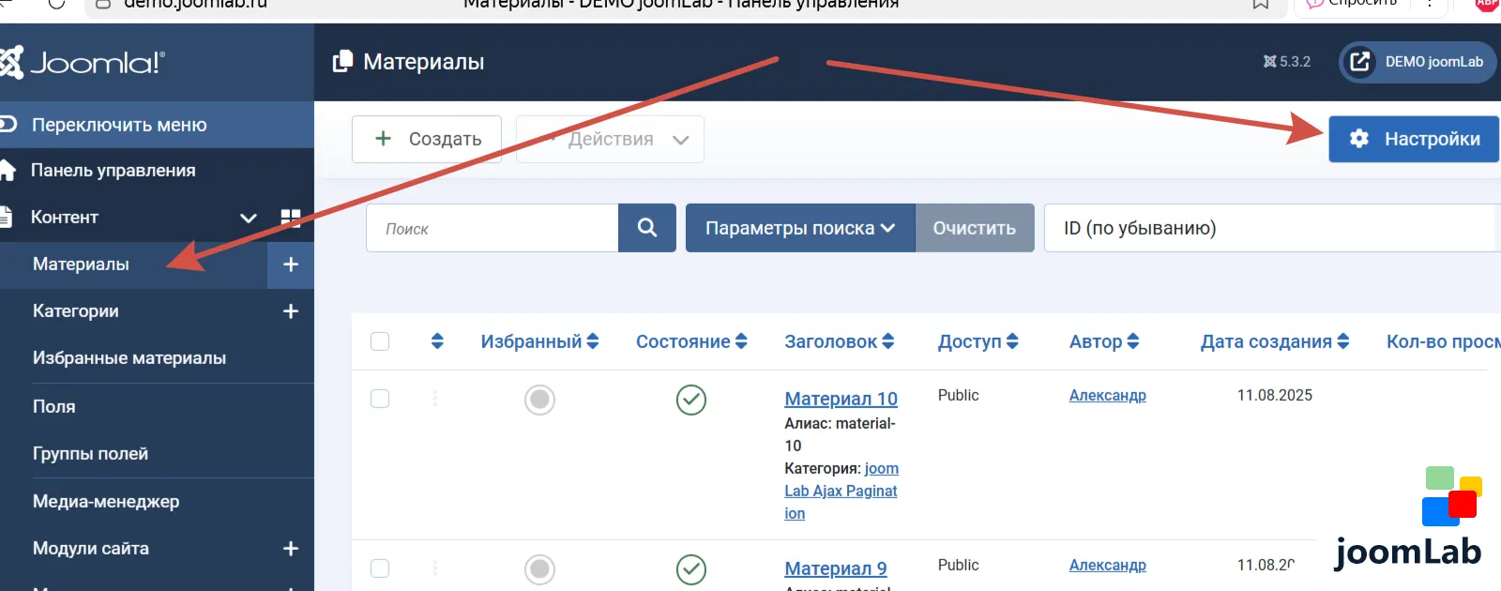Expand Параметры поиска filter options
Screen dimensions: 1501x591
click(800, 228)
